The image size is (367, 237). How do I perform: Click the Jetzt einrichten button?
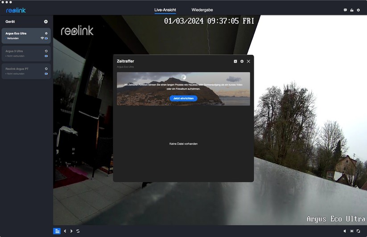click(x=184, y=98)
